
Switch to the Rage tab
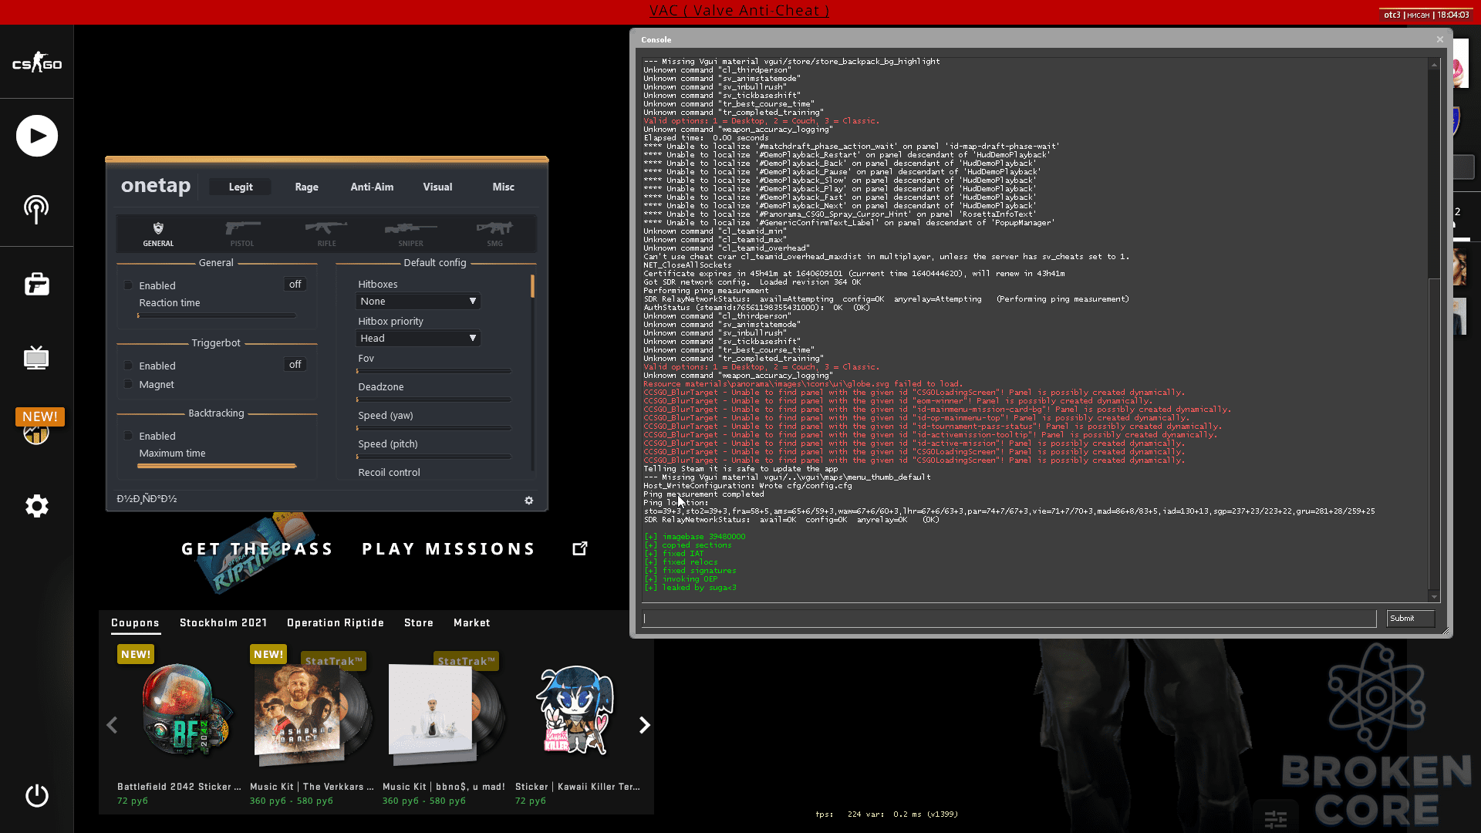tap(306, 187)
